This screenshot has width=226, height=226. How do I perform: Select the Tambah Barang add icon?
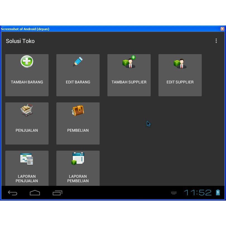pyautogui.click(x=27, y=61)
